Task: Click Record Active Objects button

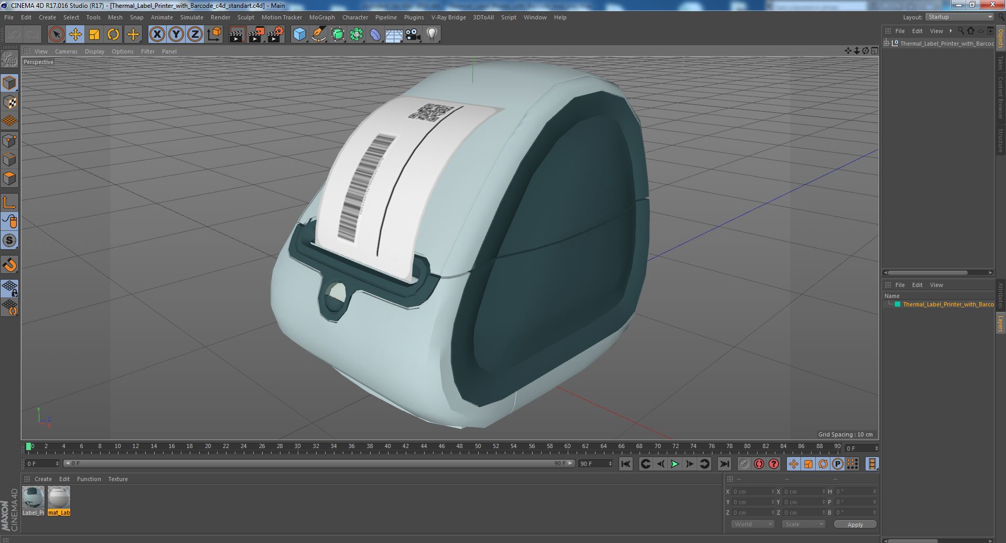Action: (744, 464)
